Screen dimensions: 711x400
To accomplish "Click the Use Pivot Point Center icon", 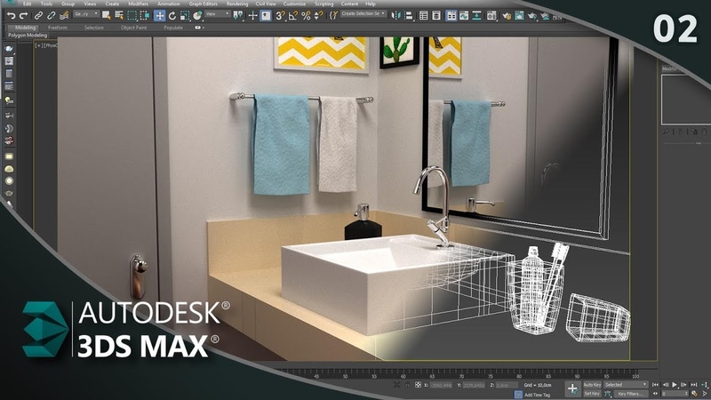I will click(237, 16).
